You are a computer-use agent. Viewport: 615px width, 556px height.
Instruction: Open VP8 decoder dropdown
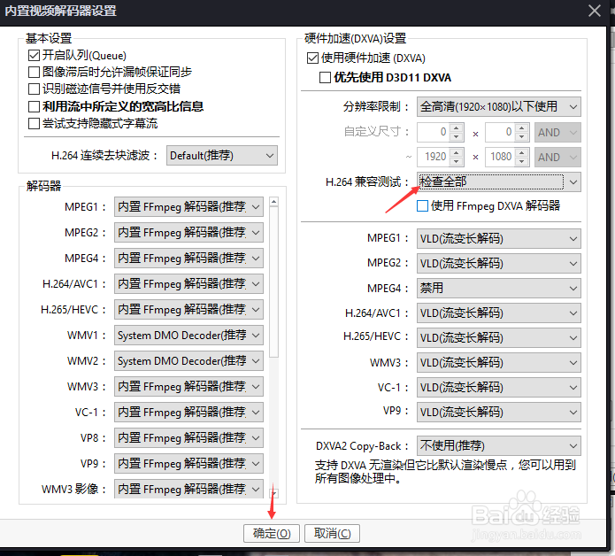[188, 438]
